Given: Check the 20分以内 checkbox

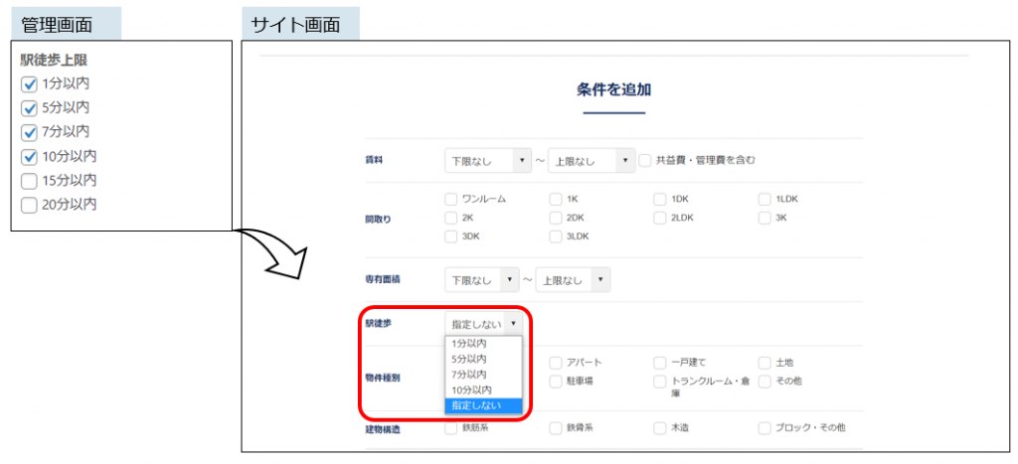Looking at the screenshot, I should (x=29, y=205).
